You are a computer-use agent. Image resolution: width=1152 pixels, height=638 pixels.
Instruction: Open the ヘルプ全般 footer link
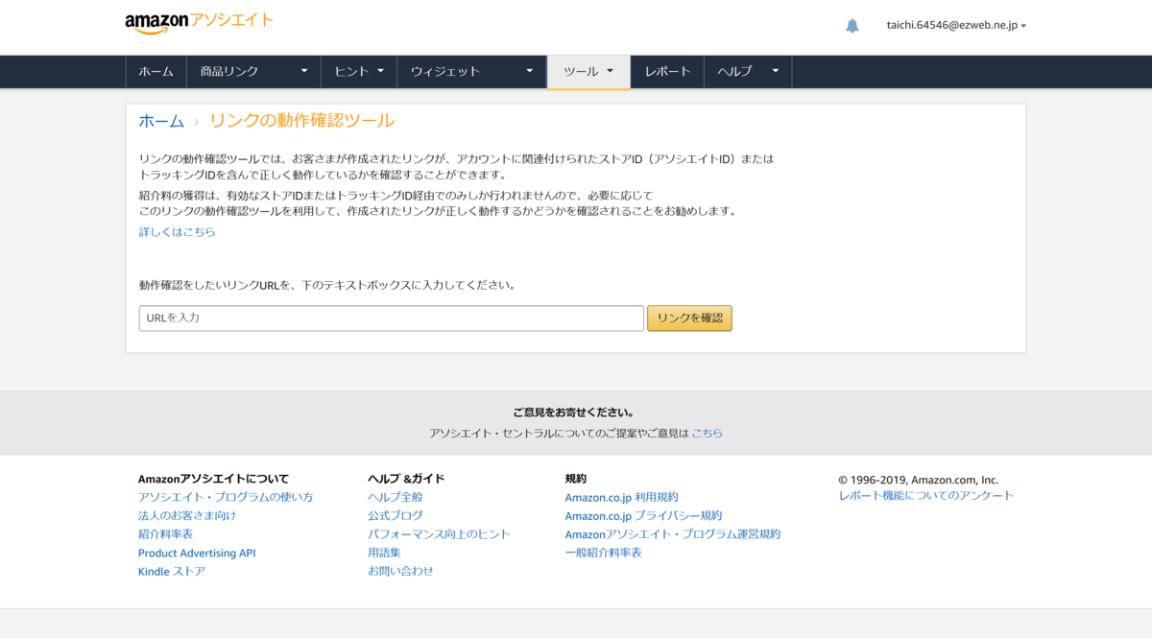tap(396, 497)
